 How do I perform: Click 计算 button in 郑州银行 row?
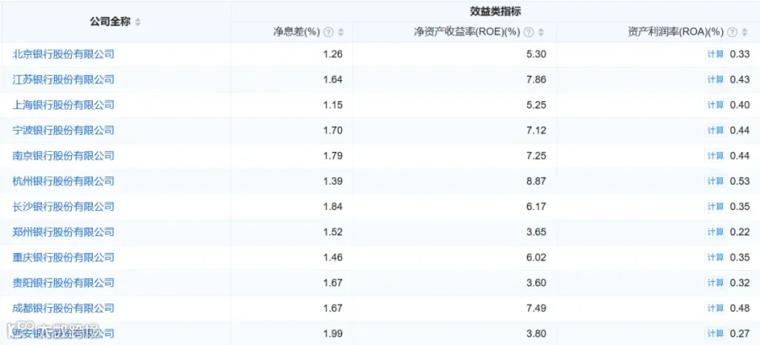click(x=715, y=232)
